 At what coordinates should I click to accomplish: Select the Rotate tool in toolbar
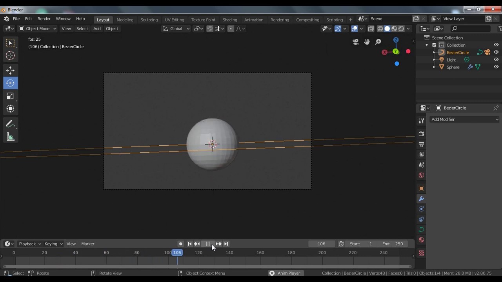click(11, 83)
